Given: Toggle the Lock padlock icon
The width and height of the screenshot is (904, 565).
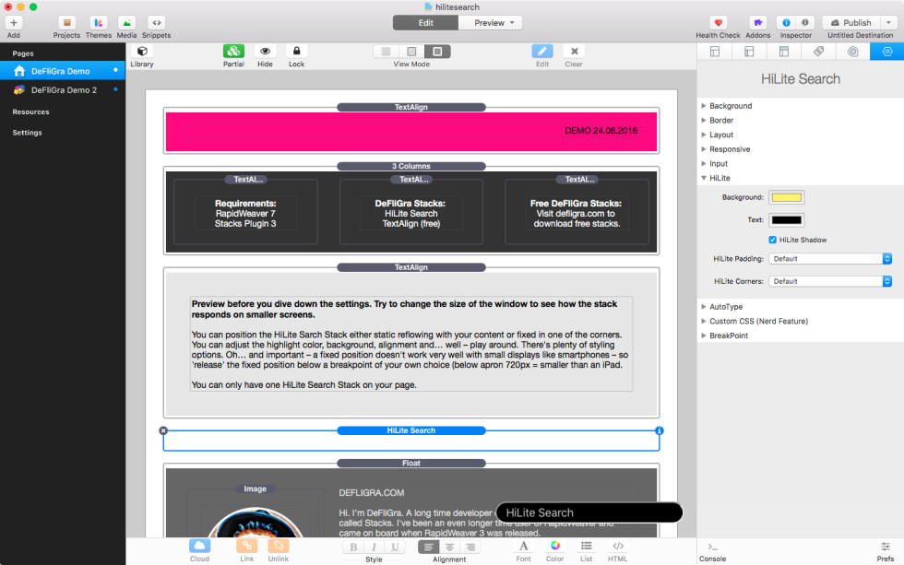Looking at the screenshot, I should (296, 52).
